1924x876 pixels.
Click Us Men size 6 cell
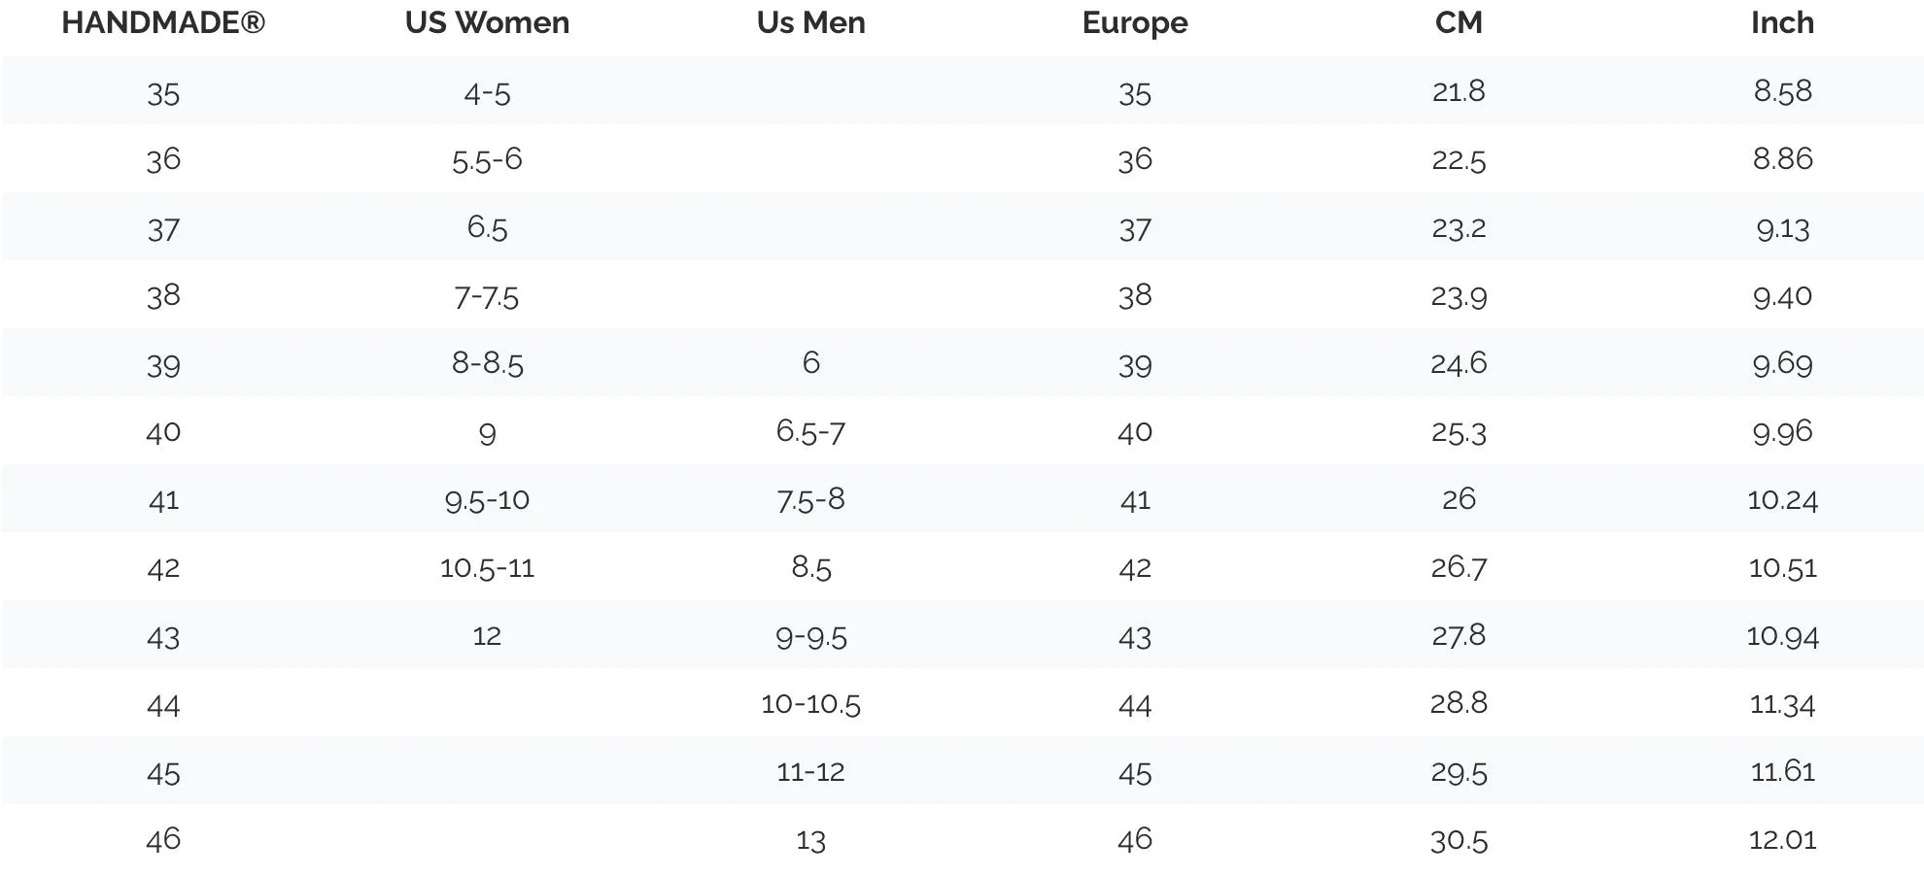810,362
